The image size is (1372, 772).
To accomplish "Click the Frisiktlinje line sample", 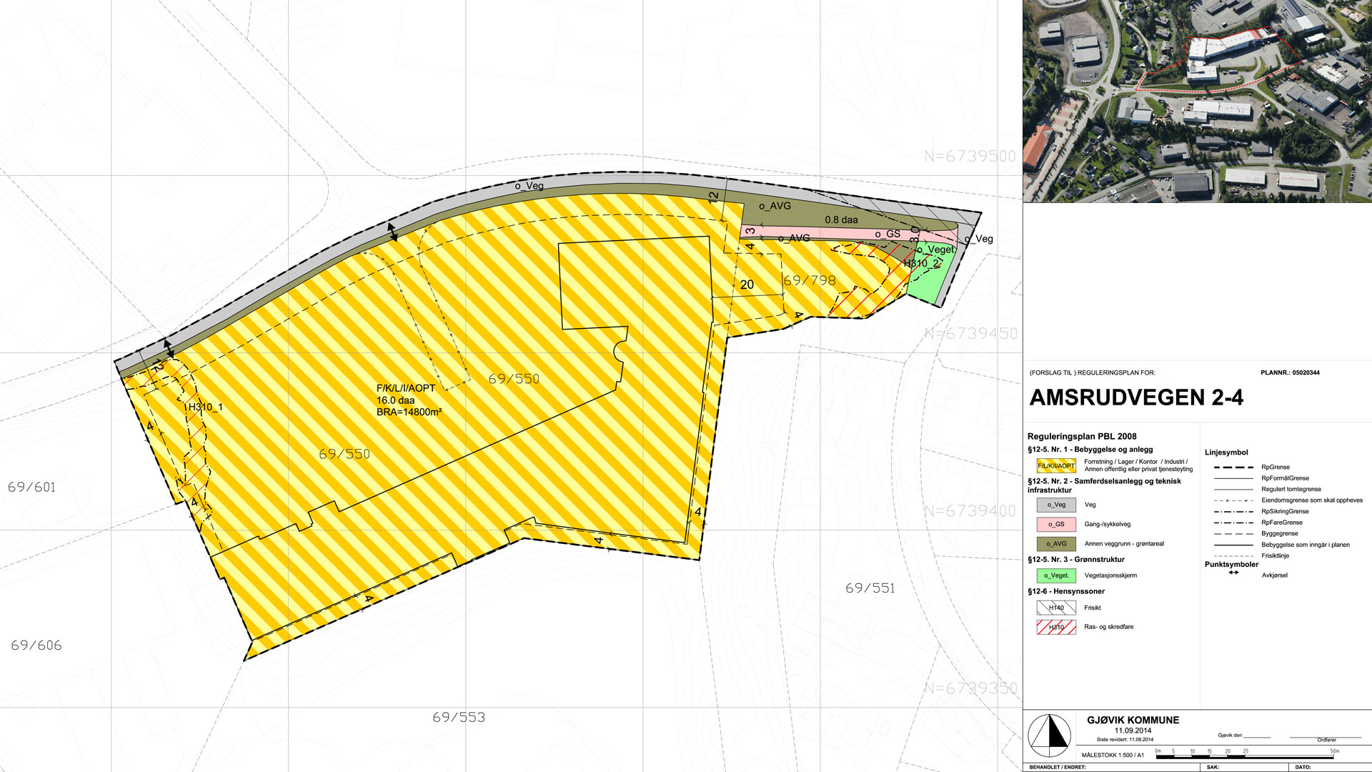I will (1233, 556).
